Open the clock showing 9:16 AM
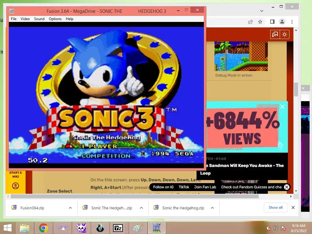This screenshot has height=234, width=312. click(299, 228)
